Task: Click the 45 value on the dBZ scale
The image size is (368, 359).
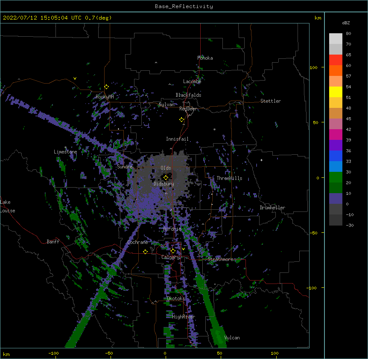Action: tap(348, 119)
